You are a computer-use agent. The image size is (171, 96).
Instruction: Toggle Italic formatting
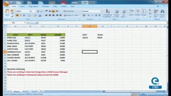(x=21, y=15)
